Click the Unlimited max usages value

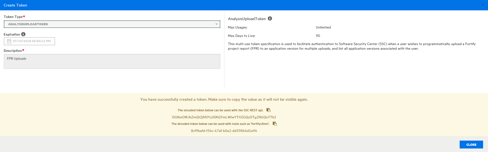click(323, 27)
